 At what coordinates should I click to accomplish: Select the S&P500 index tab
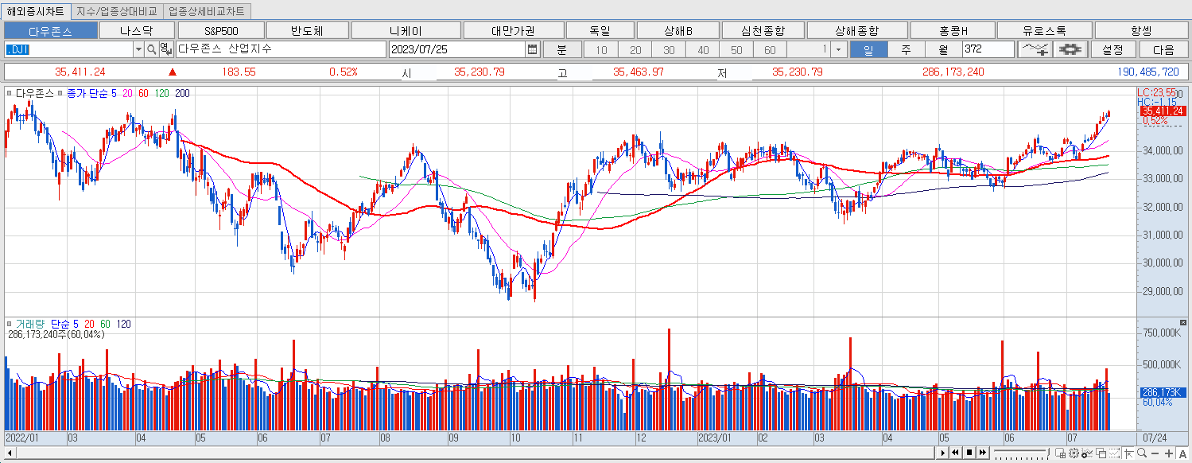pos(221,31)
